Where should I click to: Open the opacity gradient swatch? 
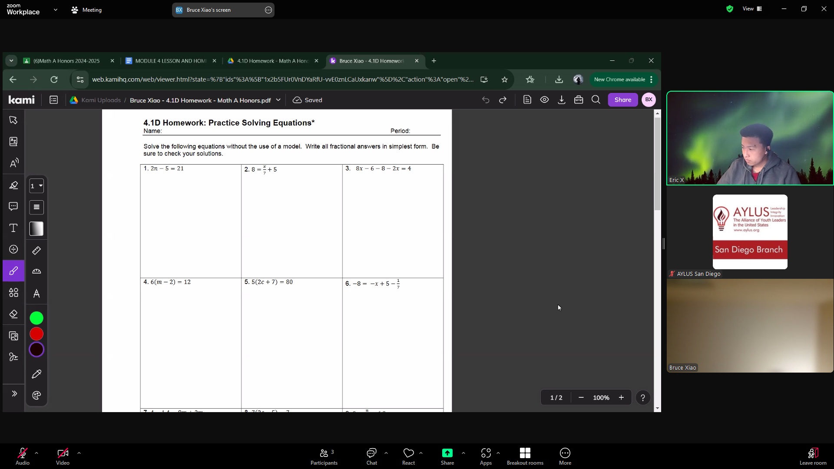pyautogui.click(x=36, y=229)
